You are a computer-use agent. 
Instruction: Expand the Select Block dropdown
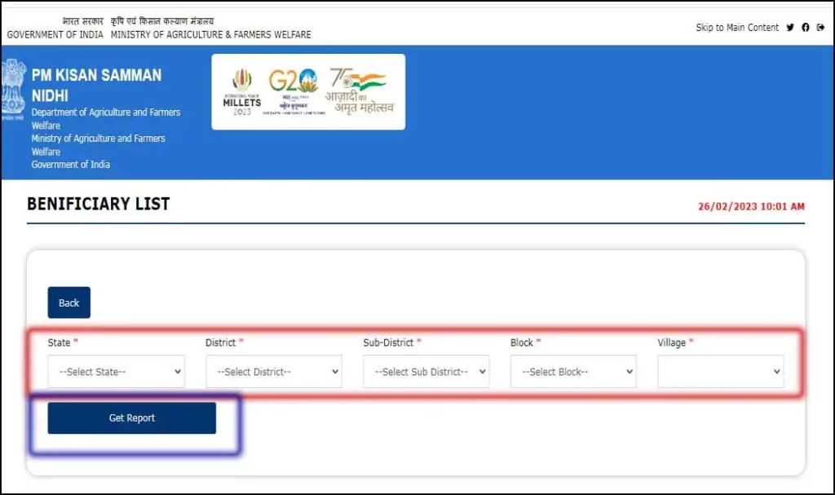[x=572, y=371]
